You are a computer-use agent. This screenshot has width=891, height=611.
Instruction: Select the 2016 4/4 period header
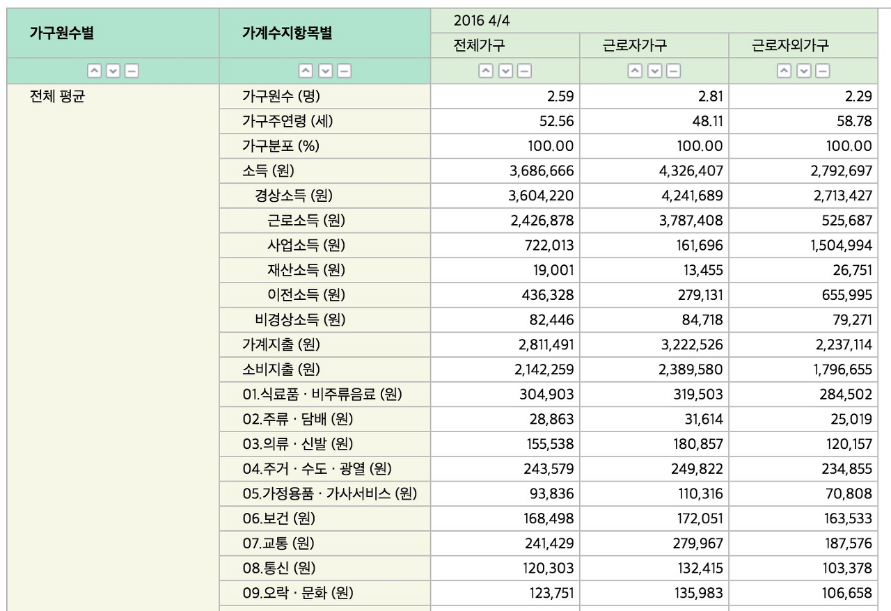[x=654, y=21]
